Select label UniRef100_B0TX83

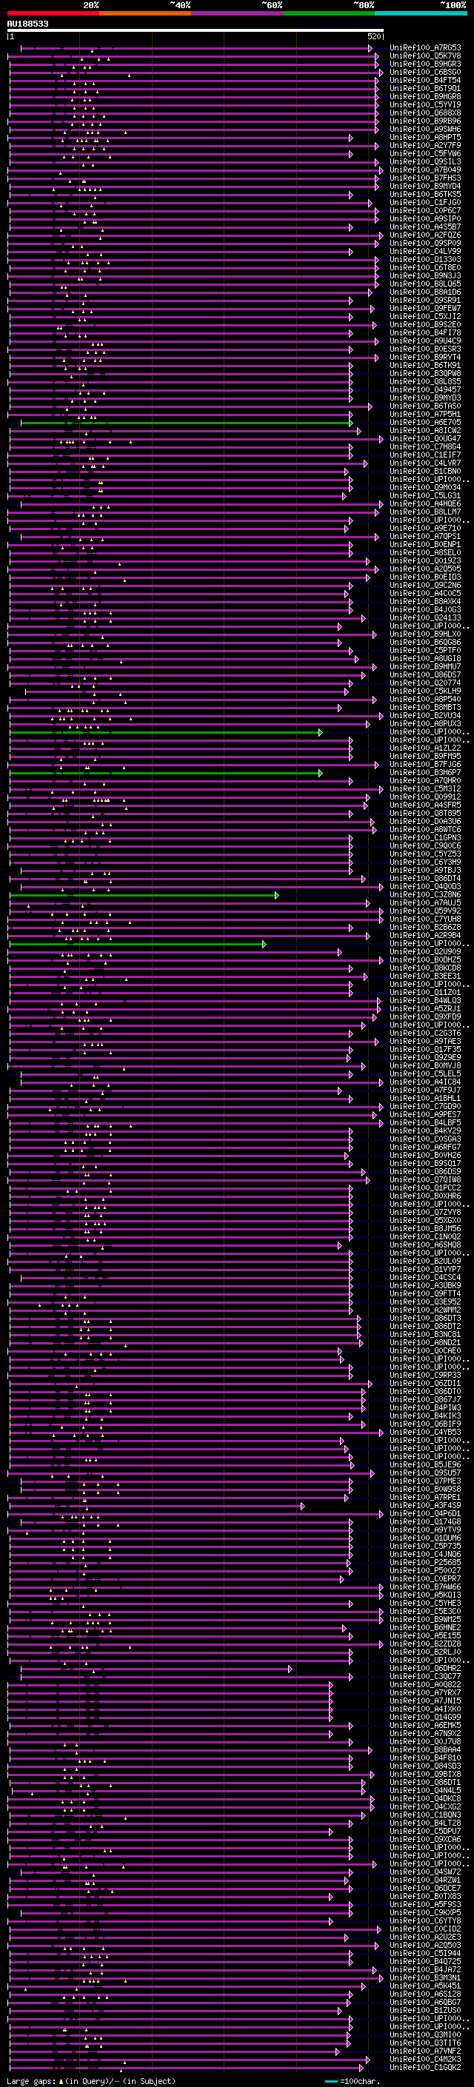click(x=425, y=1897)
